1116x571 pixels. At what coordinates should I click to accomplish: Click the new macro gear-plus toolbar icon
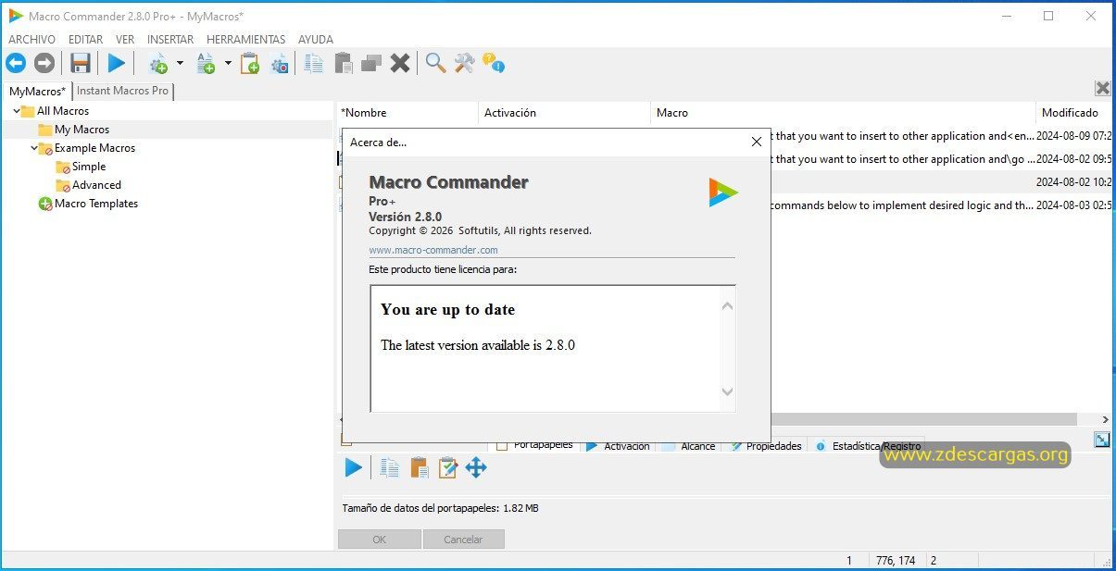click(x=158, y=63)
